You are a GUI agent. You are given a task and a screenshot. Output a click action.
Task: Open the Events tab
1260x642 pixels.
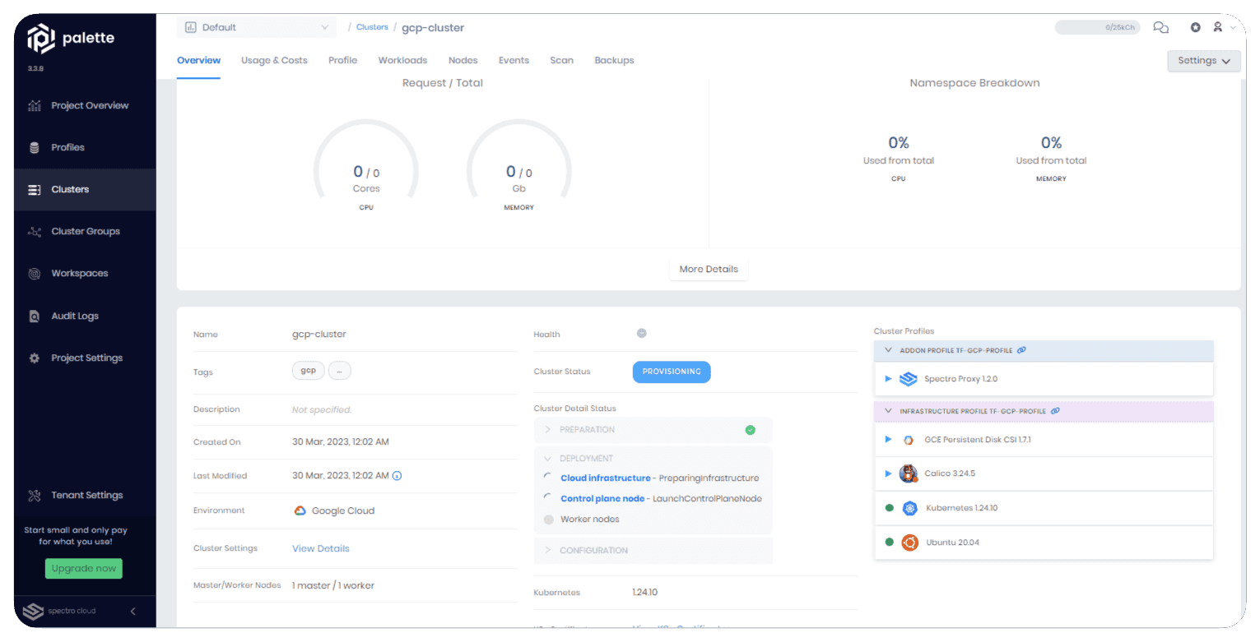click(514, 61)
